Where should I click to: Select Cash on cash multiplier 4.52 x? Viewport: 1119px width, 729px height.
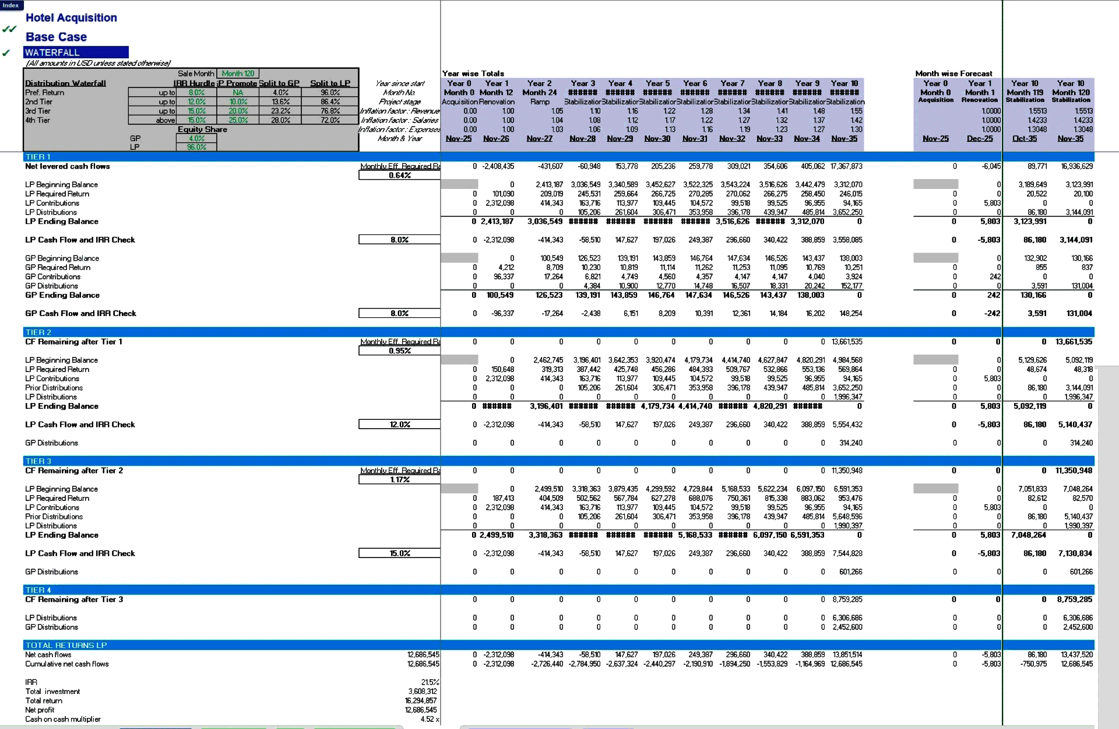click(x=430, y=719)
